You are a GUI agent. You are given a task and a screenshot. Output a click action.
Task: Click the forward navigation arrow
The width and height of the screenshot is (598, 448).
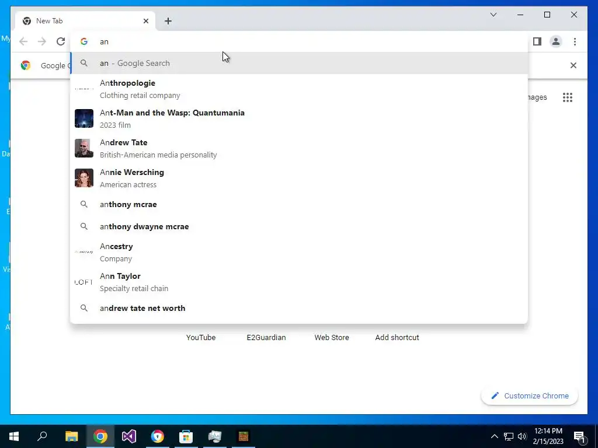click(42, 41)
